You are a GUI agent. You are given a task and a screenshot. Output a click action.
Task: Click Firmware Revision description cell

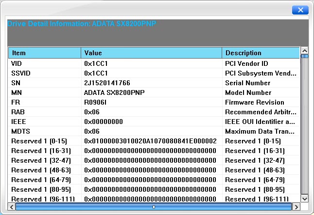[x=255, y=102]
